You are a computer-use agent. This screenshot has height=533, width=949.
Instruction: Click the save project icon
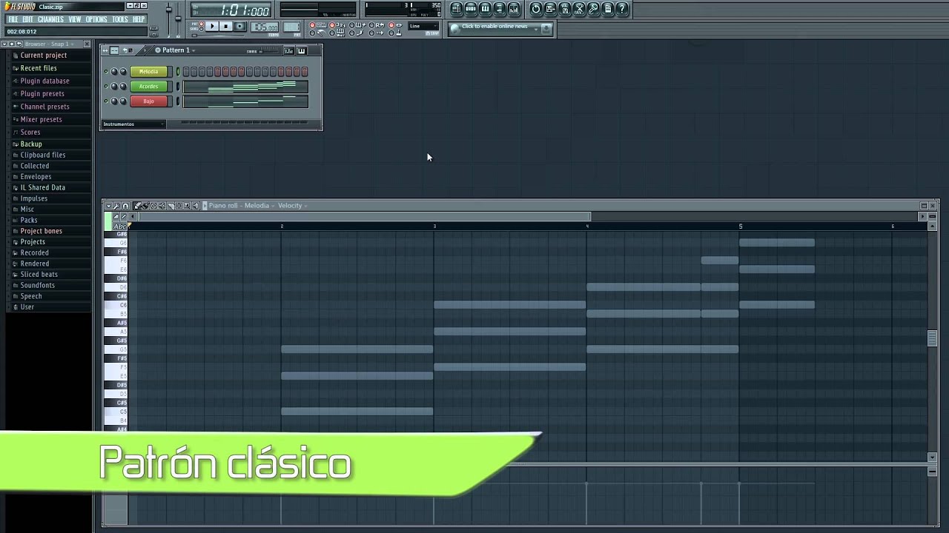[x=550, y=9]
